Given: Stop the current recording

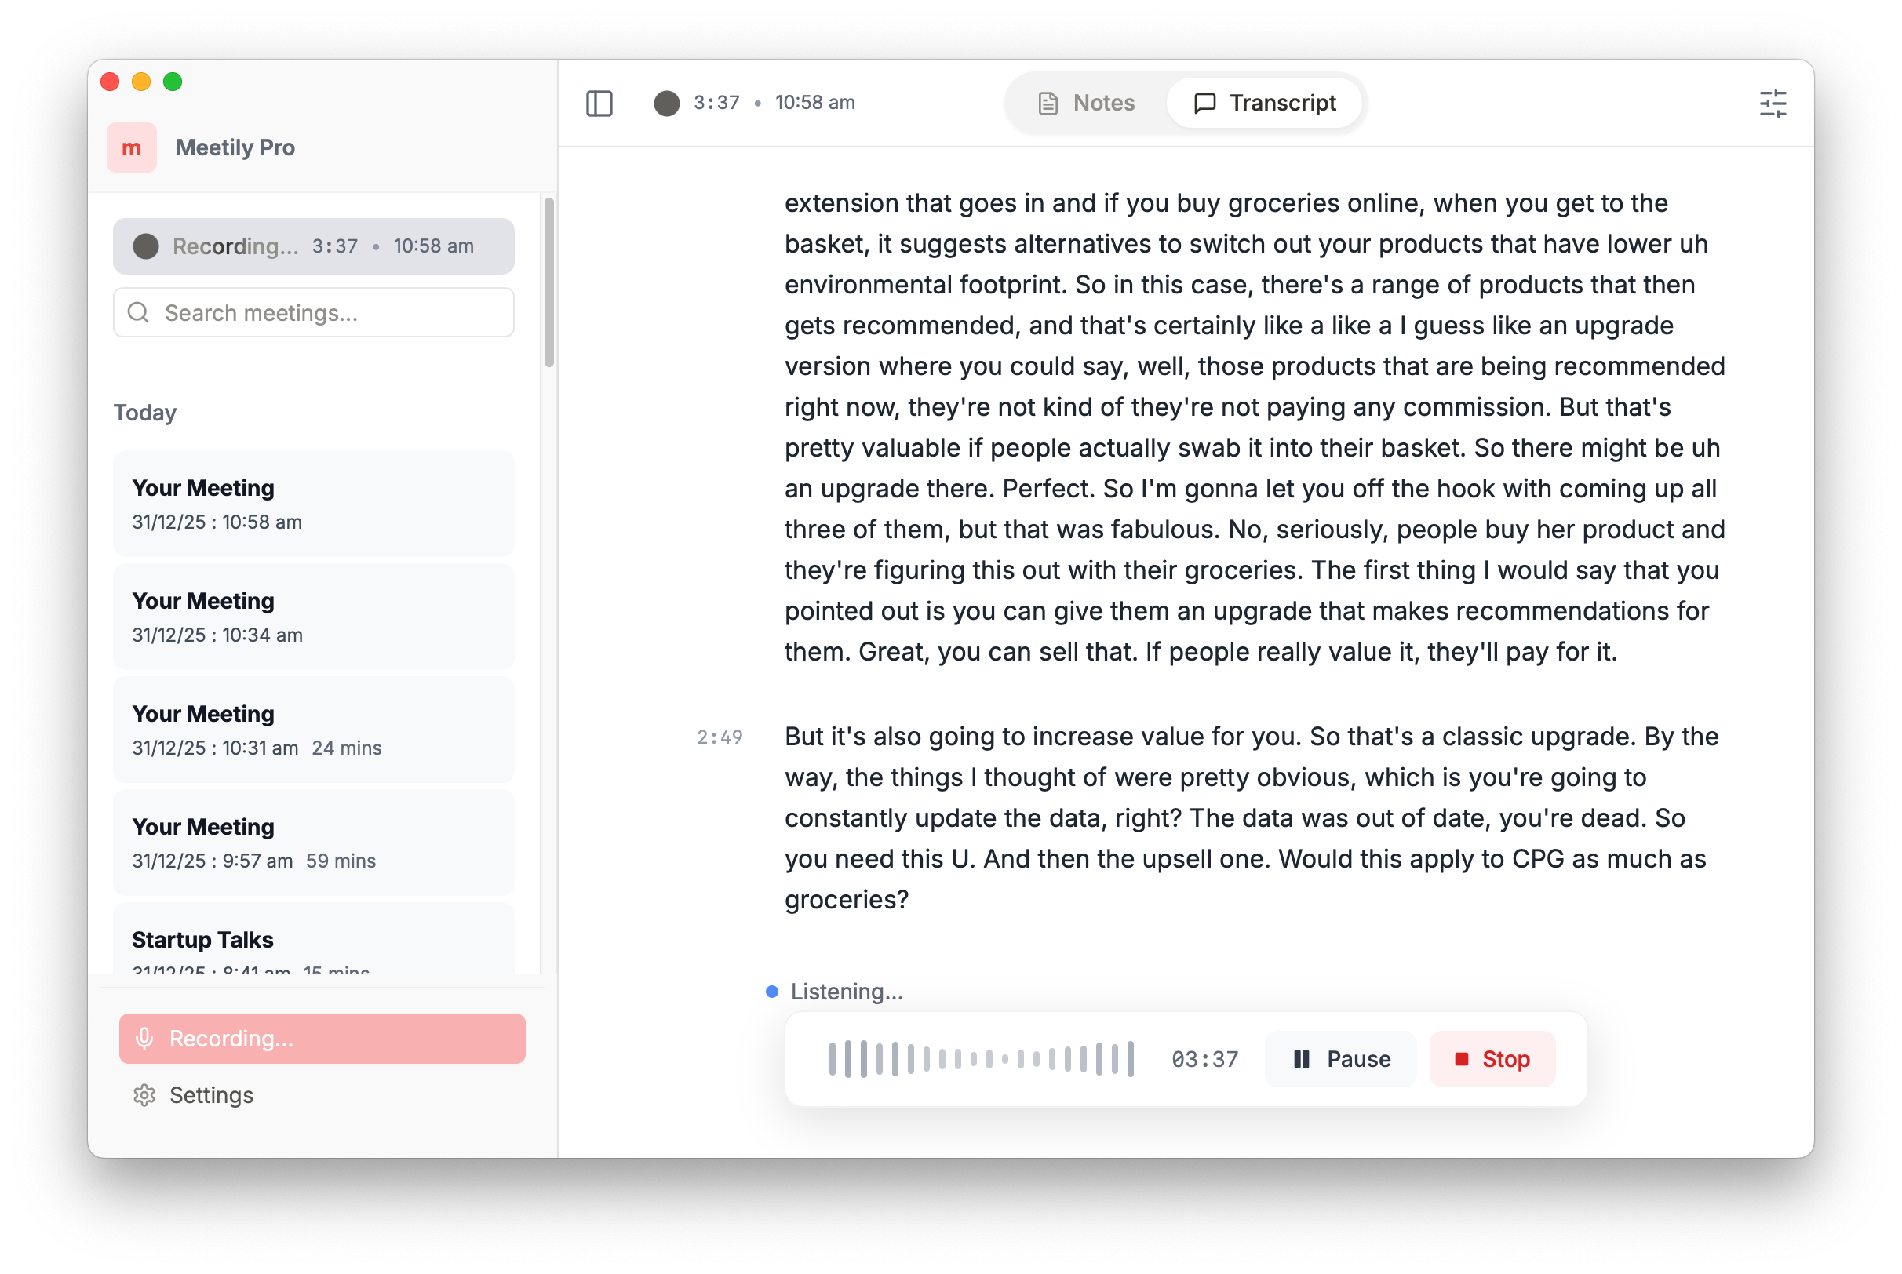Looking at the screenshot, I should tap(1493, 1060).
